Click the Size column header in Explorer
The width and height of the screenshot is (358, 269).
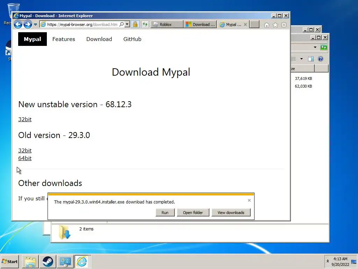tap(302, 69)
